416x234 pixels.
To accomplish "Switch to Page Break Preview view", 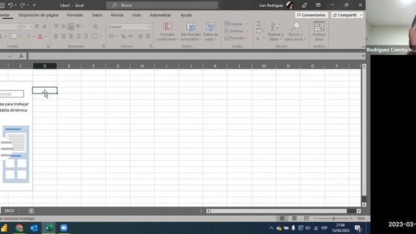I will [306, 218].
